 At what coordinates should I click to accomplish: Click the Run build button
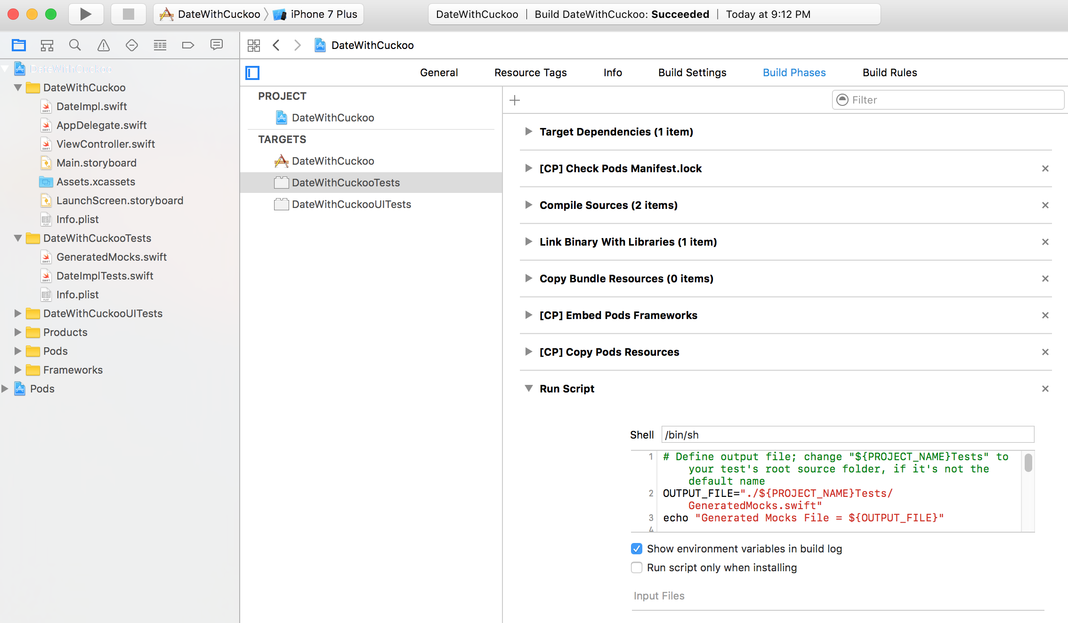point(86,14)
